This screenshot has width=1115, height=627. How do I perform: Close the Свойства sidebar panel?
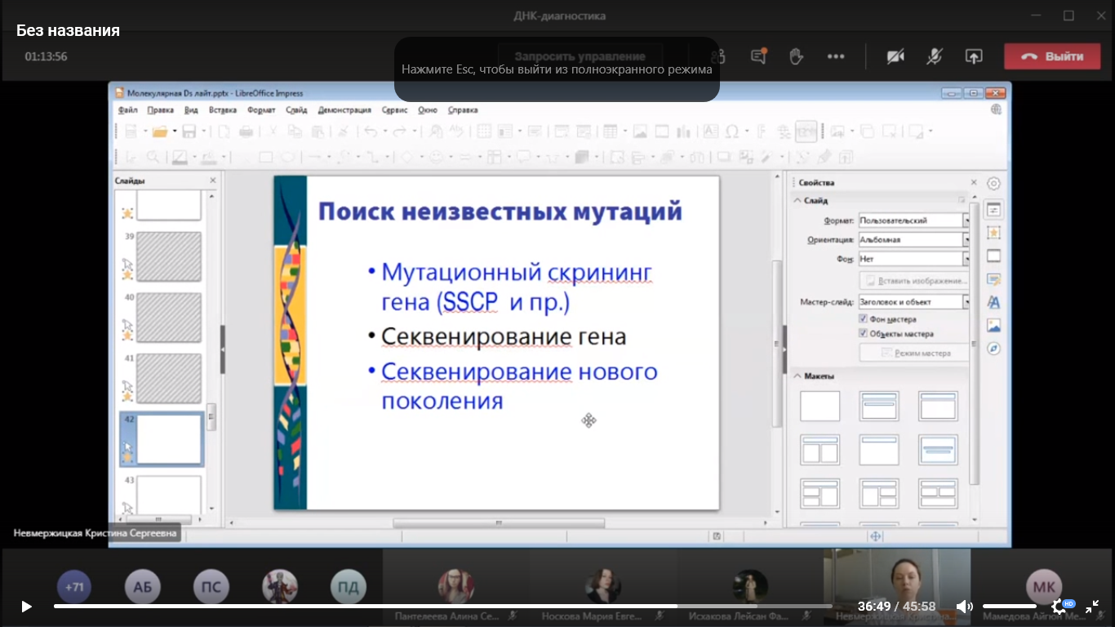coord(974,182)
